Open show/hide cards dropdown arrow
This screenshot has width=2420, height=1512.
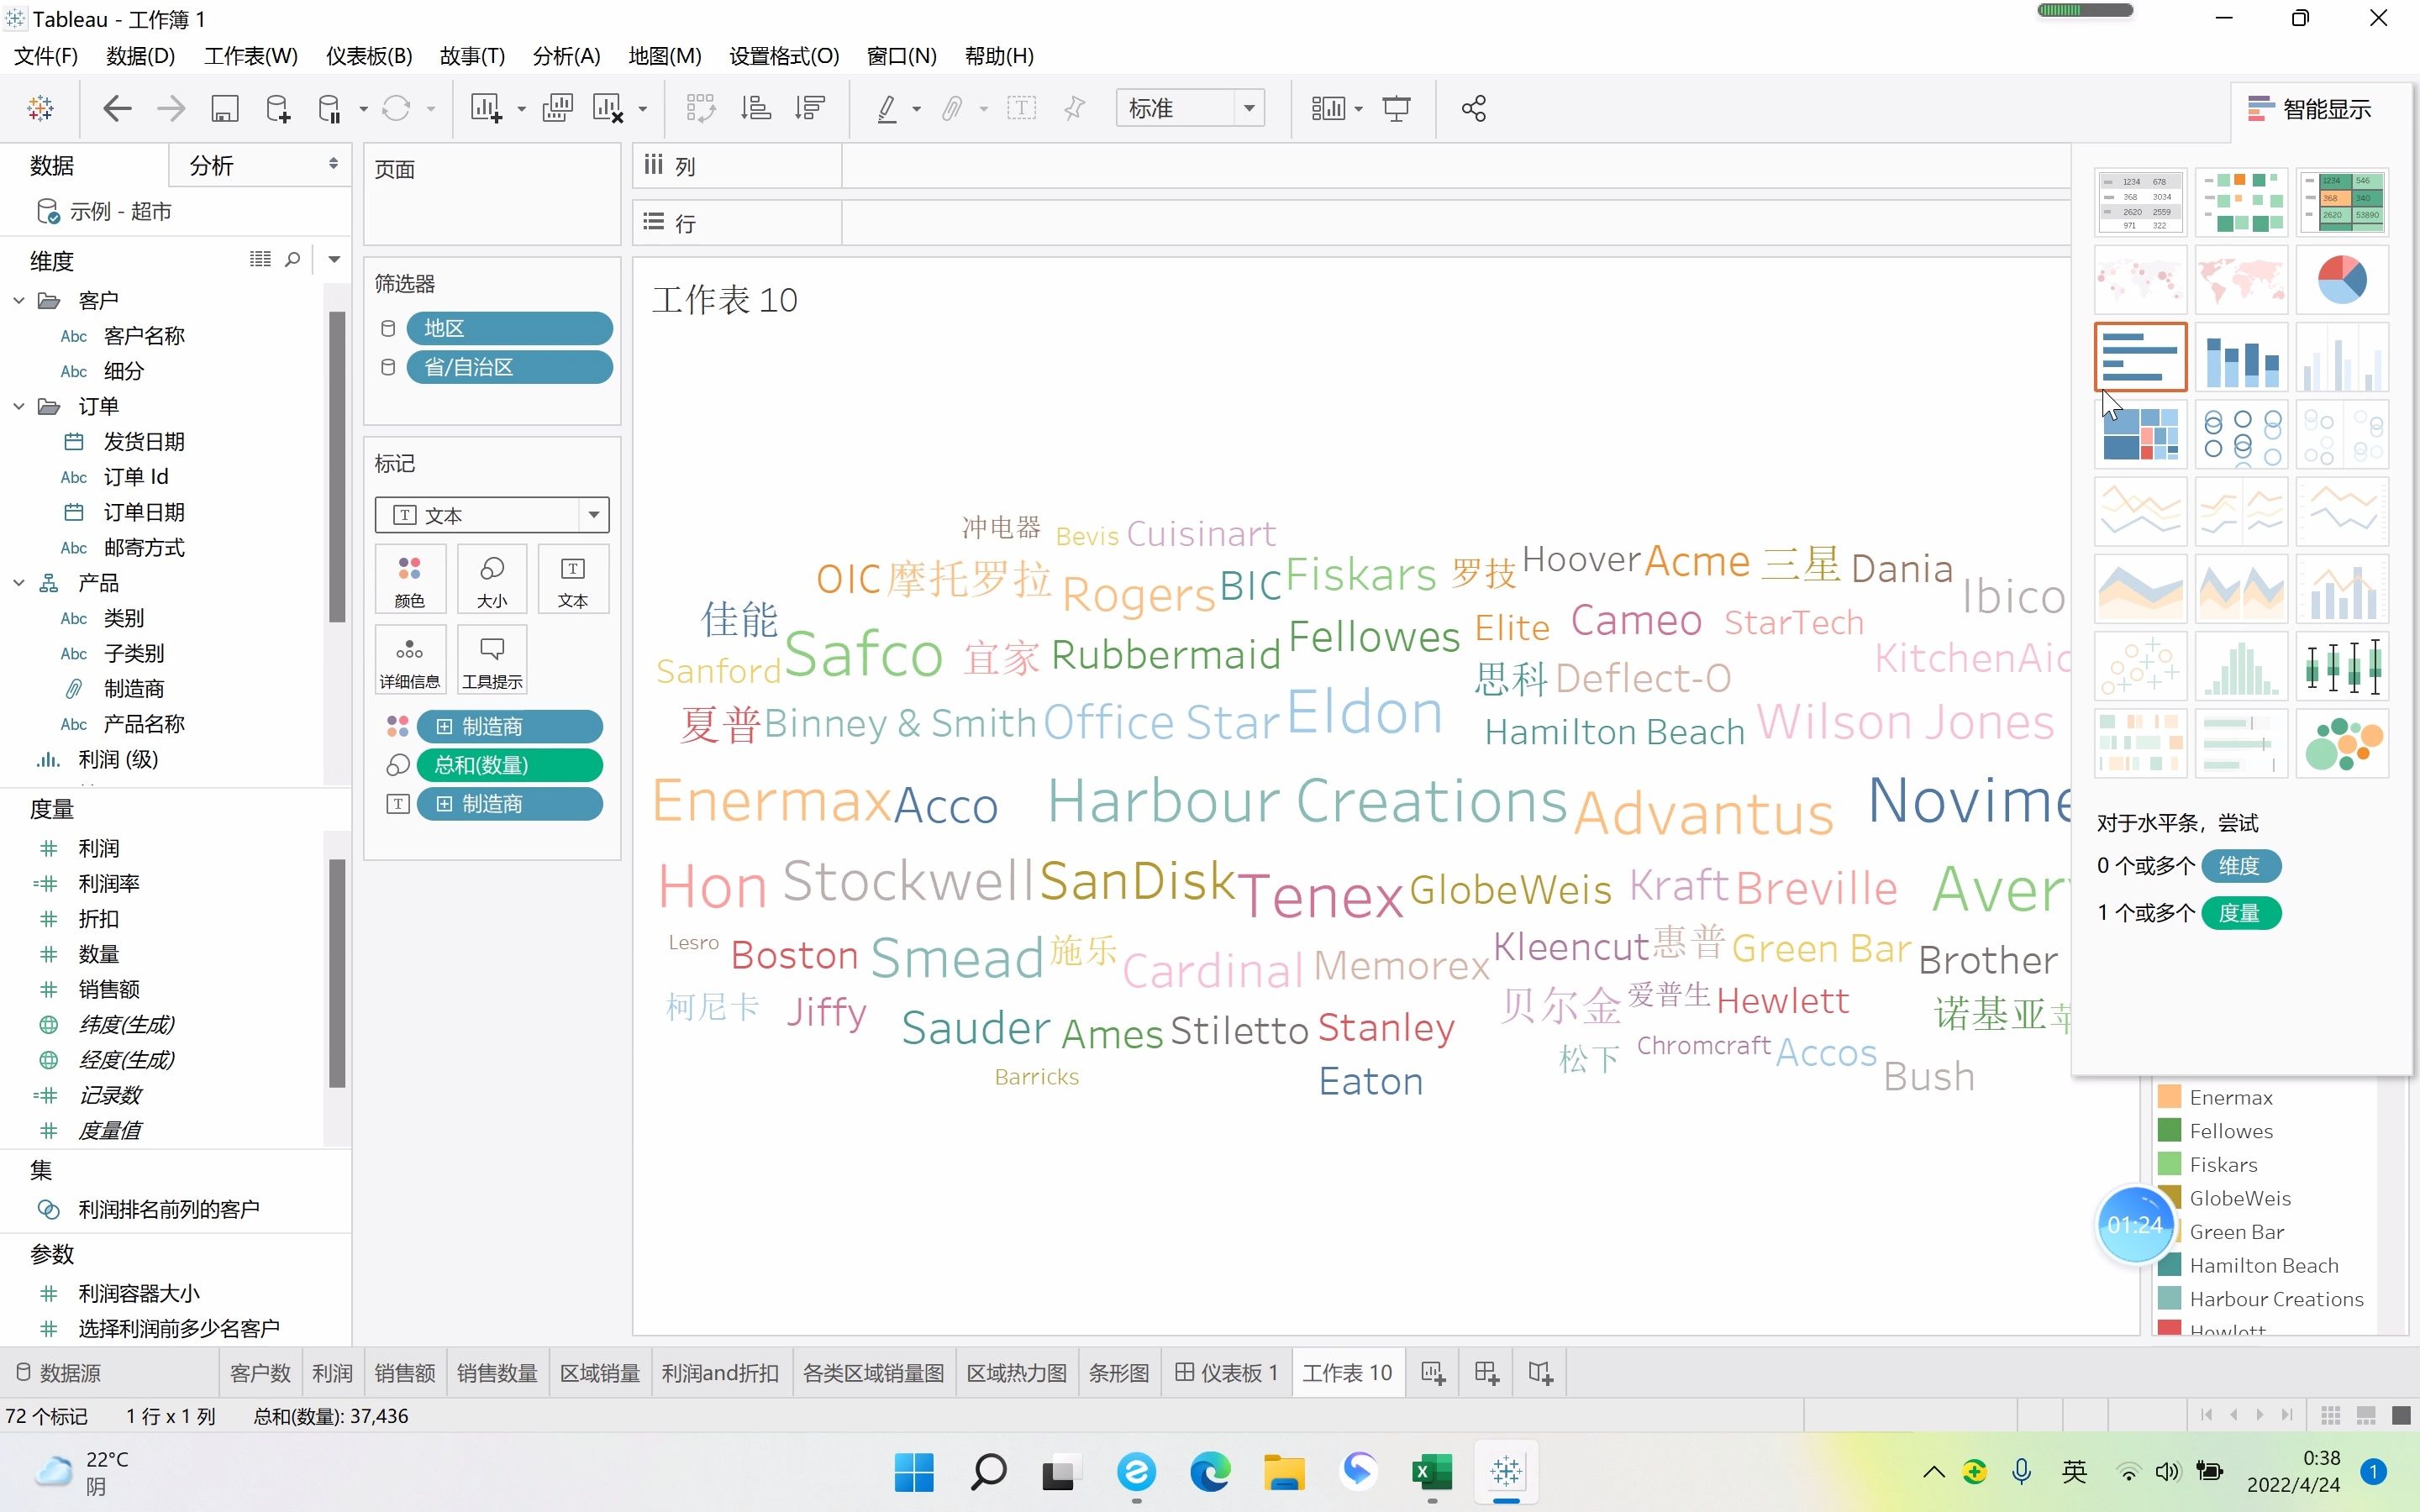click(1358, 108)
